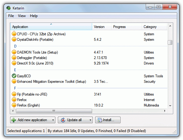Viewport: 183px width, 140px height.
Task: Click the status icon beside CrystalDiskInfo (Portable)
Action: coord(14,40)
